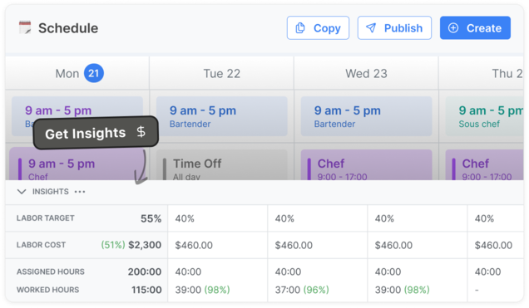
Task: Open Tuesday's Time Off all day entry
Action: 221,165
